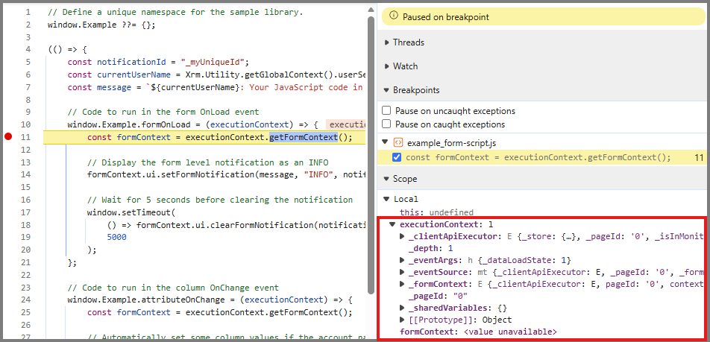The height and width of the screenshot is (342, 710).
Task: Uncheck the line 11 breakpoint checkbox
Action: coord(397,157)
